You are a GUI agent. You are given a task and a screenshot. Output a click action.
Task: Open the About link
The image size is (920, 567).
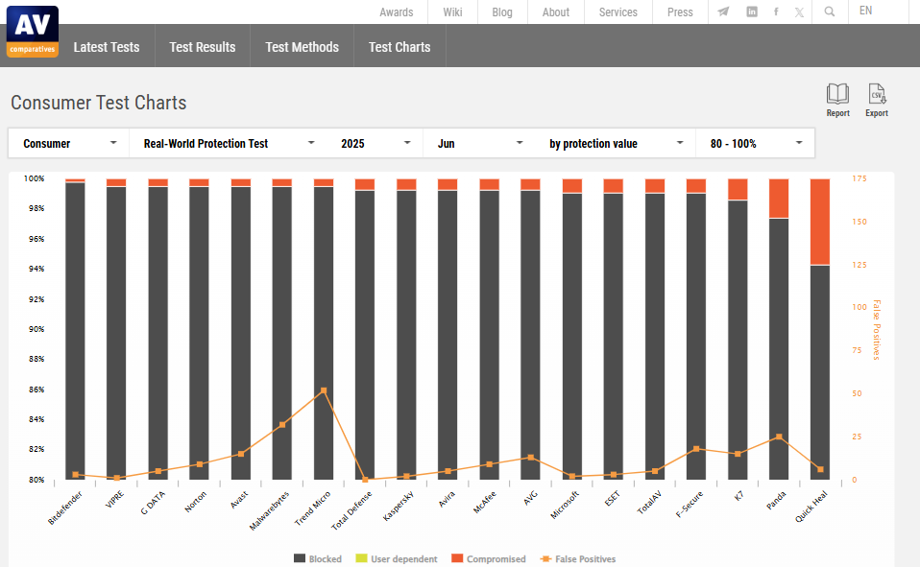tap(556, 12)
